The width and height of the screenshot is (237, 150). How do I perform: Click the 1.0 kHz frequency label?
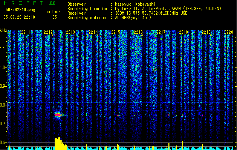[x=3, y=67]
